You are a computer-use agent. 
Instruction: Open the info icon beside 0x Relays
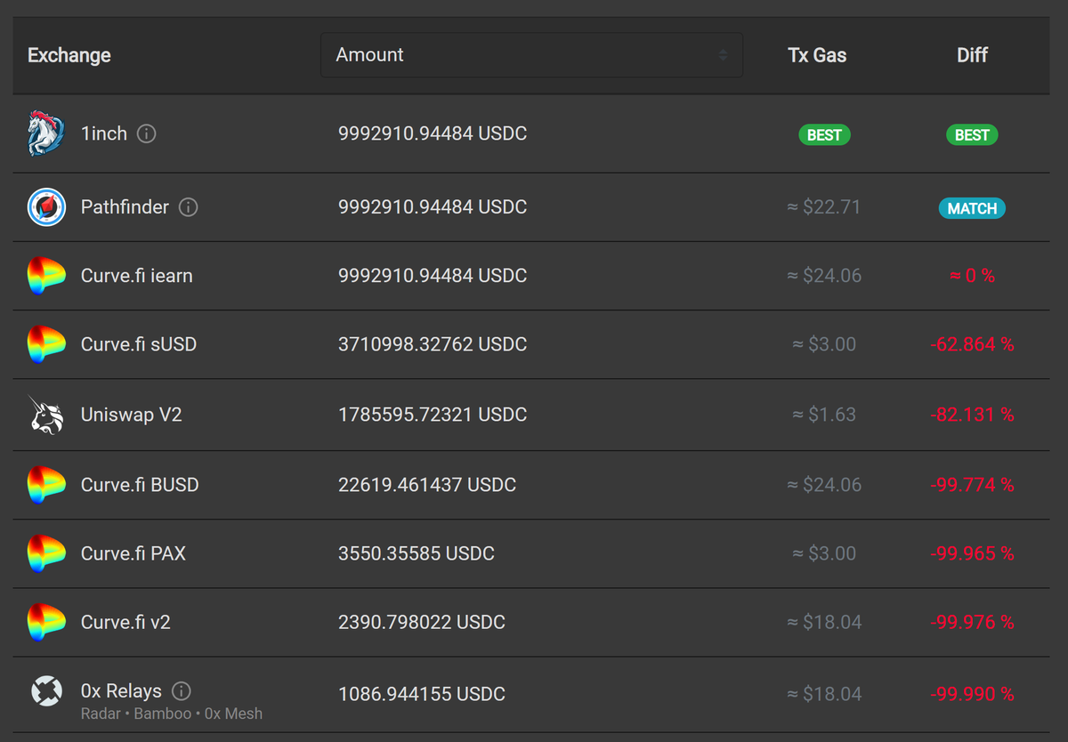(181, 691)
